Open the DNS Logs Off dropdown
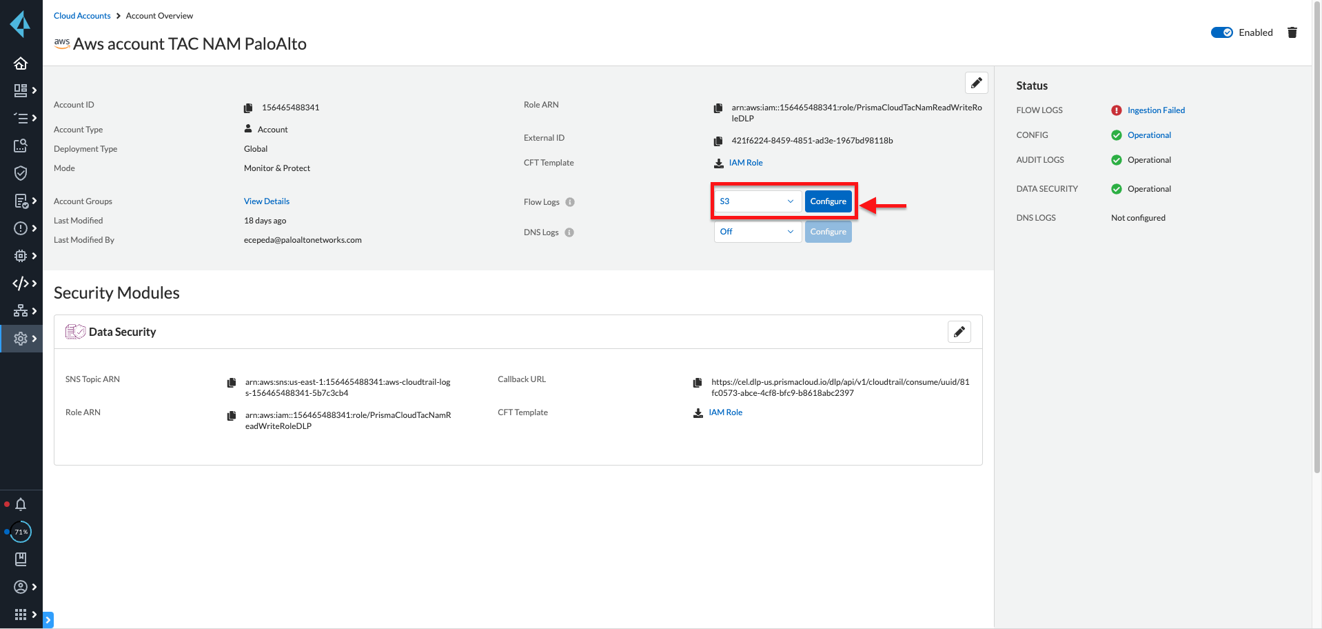1322x629 pixels. [757, 232]
